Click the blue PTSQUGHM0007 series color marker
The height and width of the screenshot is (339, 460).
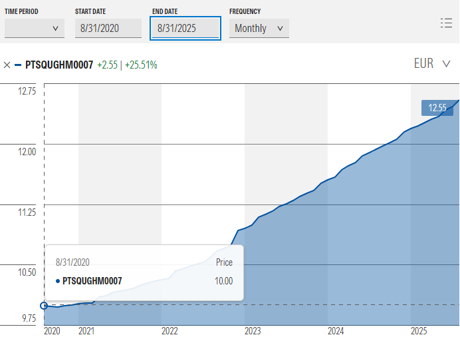click(x=18, y=65)
